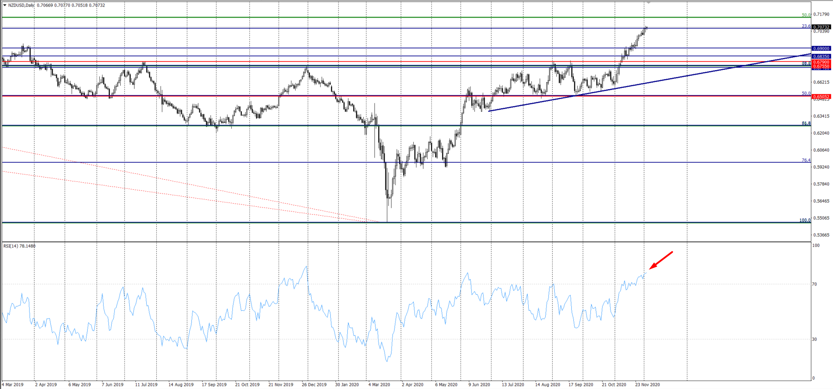Select the 76.4 Fibonacci level label

coord(806,160)
